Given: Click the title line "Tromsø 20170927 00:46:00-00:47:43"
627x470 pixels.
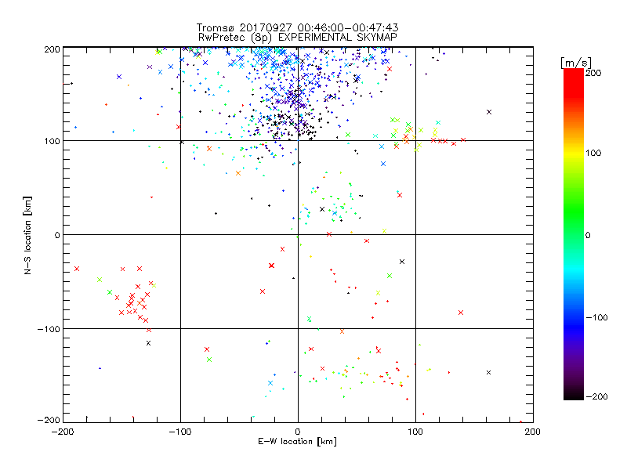Looking at the screenshot, I should coord(297,27).
